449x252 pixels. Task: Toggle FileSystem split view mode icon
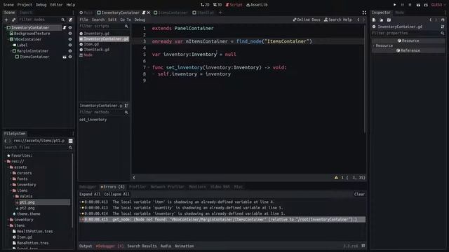coord(70,141)
